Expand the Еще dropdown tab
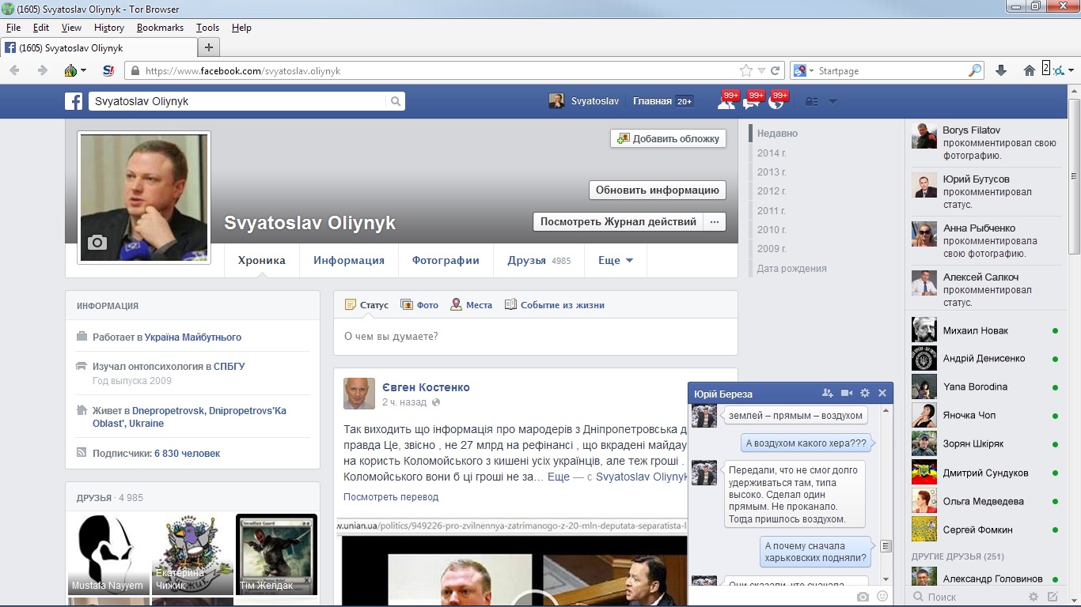The width and height of the screenshot is (1081, 607). [616, 260]
